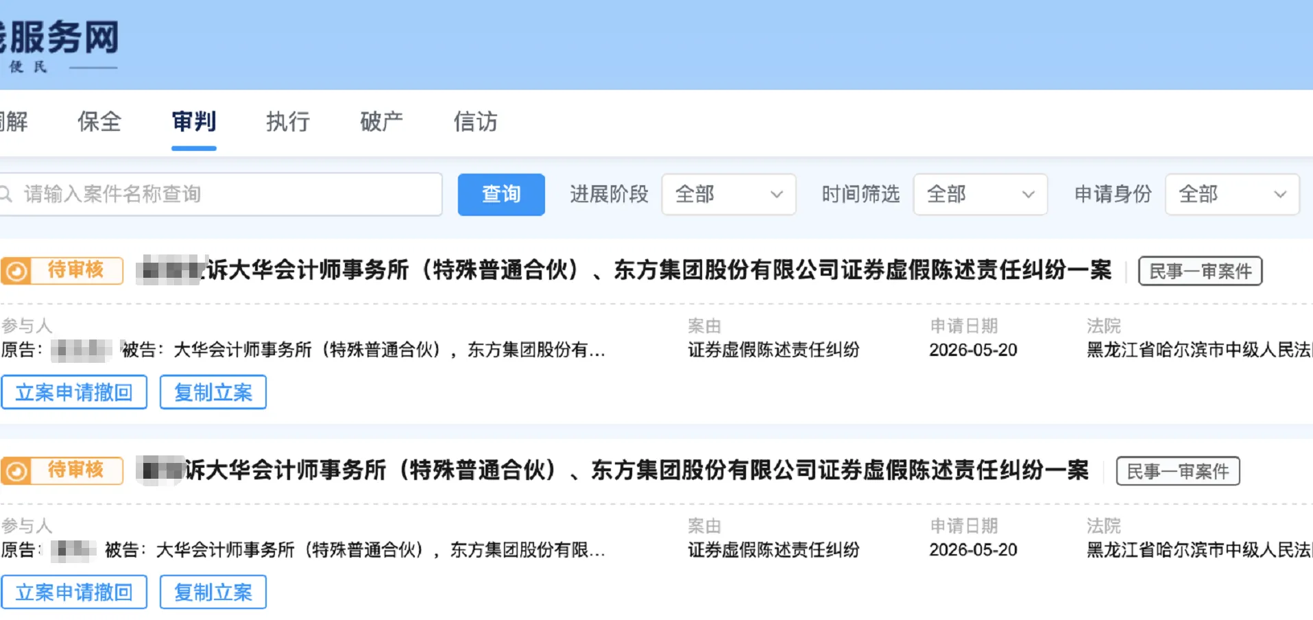Click 民事一审案件 tag on second case
The image size is (1313, 620).
[1178, 471]
